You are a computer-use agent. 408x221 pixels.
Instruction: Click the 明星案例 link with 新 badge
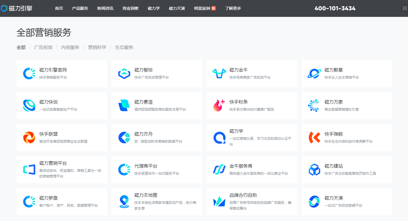202,8
